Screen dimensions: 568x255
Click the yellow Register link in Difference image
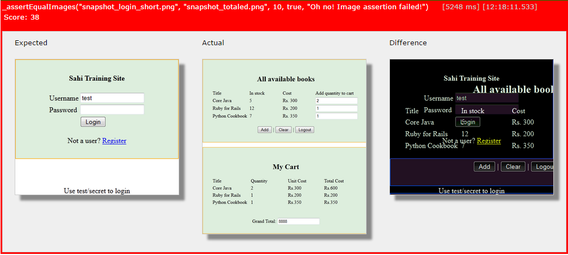pyautogui.click(x=488, y=141)
